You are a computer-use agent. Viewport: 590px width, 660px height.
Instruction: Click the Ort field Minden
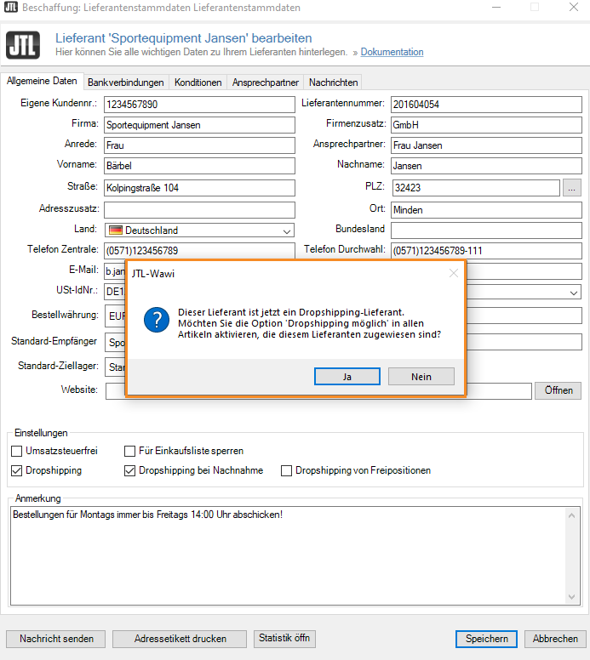[486, 209]
